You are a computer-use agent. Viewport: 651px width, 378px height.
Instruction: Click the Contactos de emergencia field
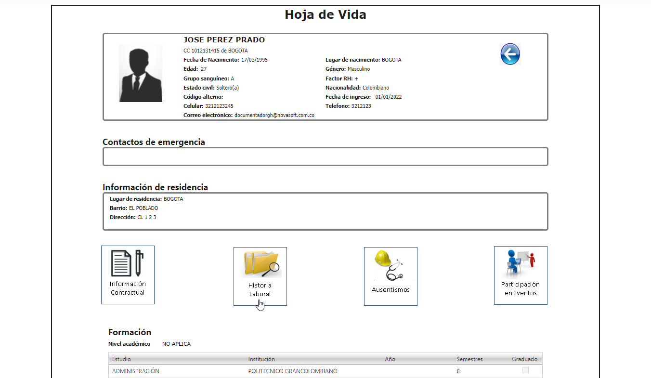click(x=325, y=156)
